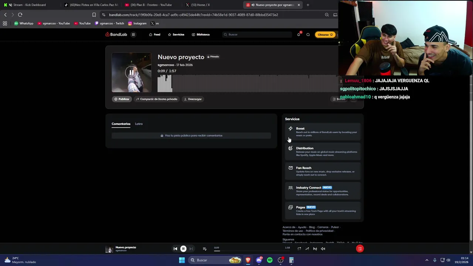The height and width of the screenshot is (266, 473).
Task: Toggle shuffle in the bottom player
Action: click(307, 249)
